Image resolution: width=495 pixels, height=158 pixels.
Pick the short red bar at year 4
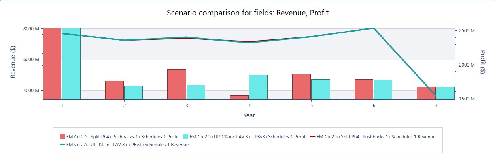click(239, 97)
